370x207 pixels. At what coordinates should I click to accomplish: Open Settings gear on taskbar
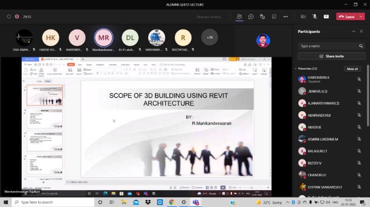[183, 202]
